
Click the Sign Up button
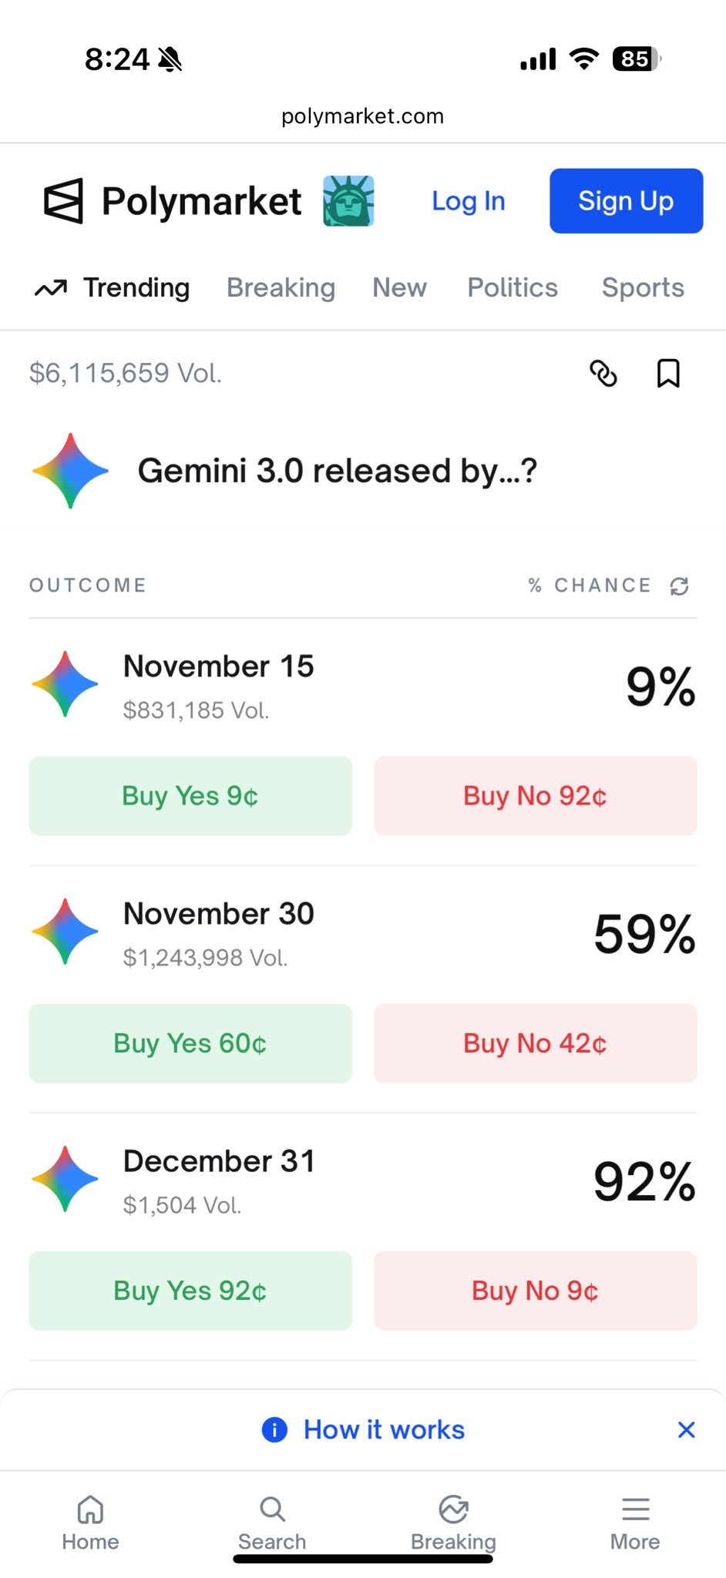pyautogui.click(x=626, y=201)
